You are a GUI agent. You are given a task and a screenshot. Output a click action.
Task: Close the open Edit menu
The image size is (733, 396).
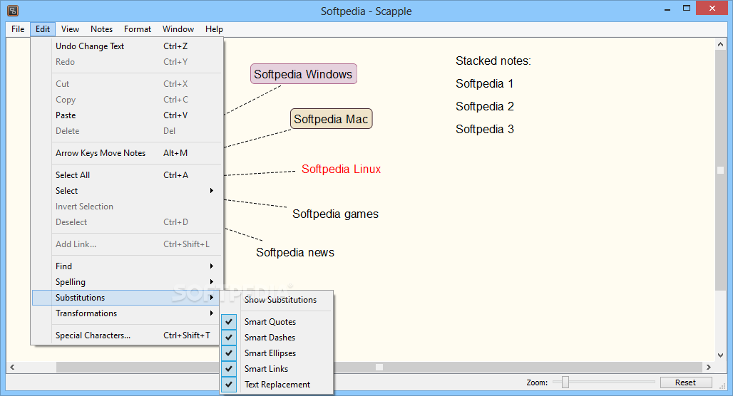(43, 29)
